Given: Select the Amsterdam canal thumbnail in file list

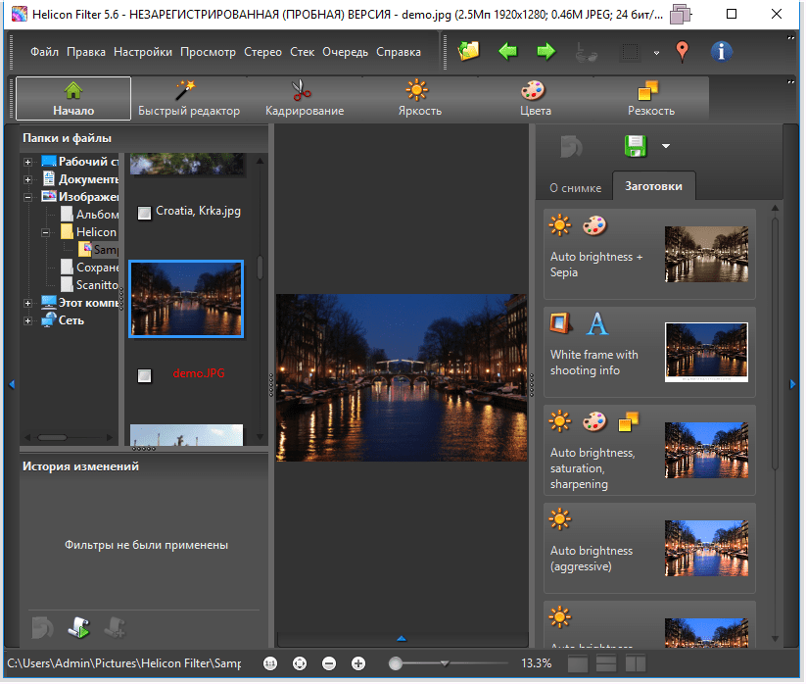Looking at the screenshot, I should (186, 299).
